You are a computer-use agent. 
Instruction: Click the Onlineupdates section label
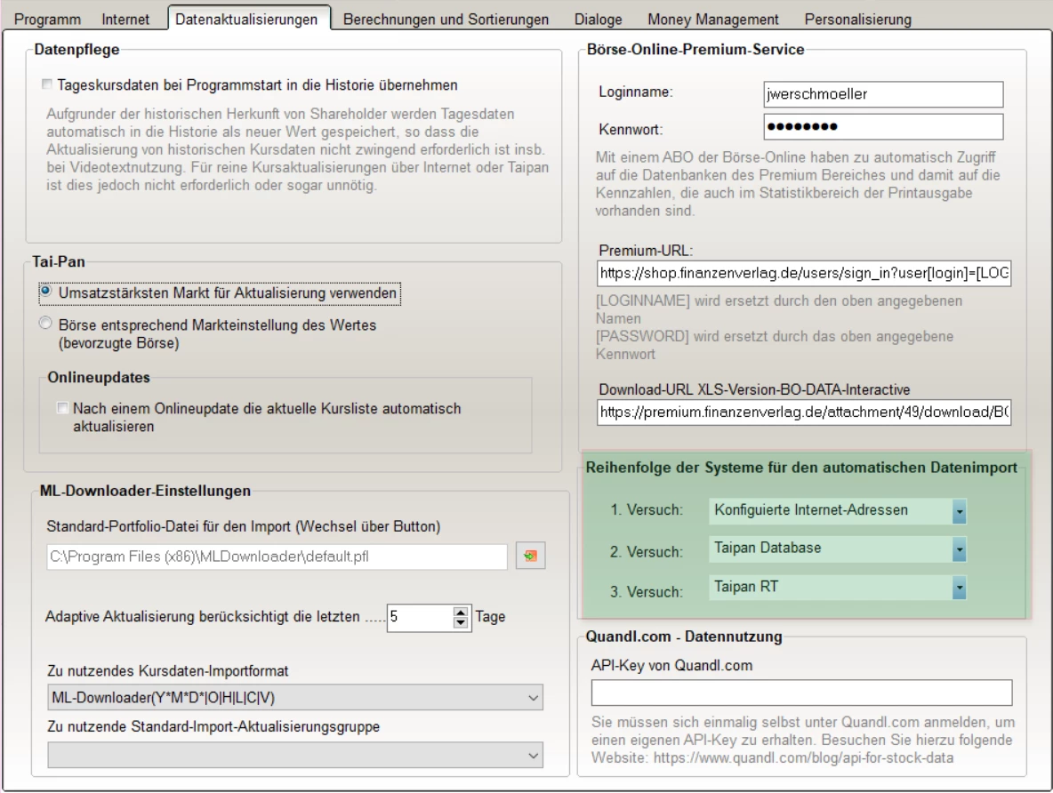pos(99,377)
